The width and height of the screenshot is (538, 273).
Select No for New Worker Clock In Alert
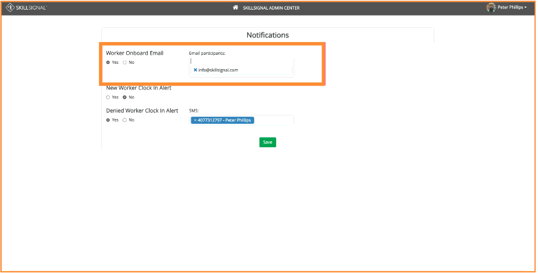125,97
